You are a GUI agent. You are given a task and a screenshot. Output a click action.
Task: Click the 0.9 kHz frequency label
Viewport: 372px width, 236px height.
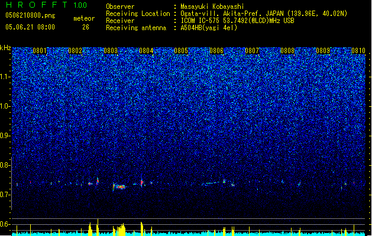click(5, 136)
